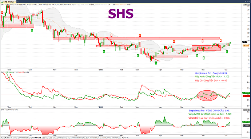
Task: Open the window list dropdown arrow at top right
Action: (250, 1)
